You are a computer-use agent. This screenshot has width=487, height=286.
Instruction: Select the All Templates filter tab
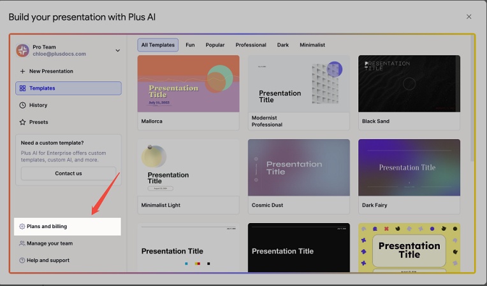coord(158,45)
